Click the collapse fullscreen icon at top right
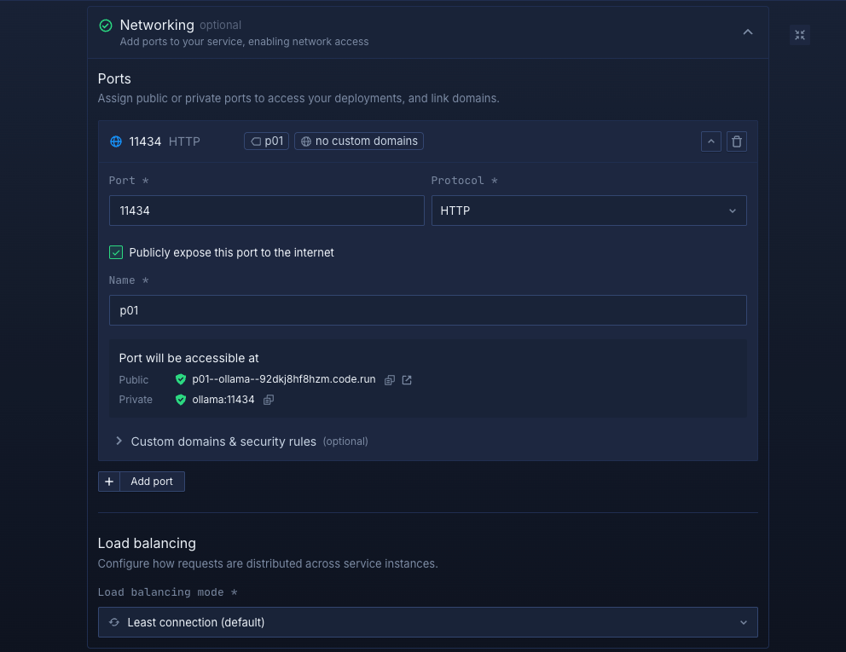Screen dimensions: 846x652 [x=799, y=35]
